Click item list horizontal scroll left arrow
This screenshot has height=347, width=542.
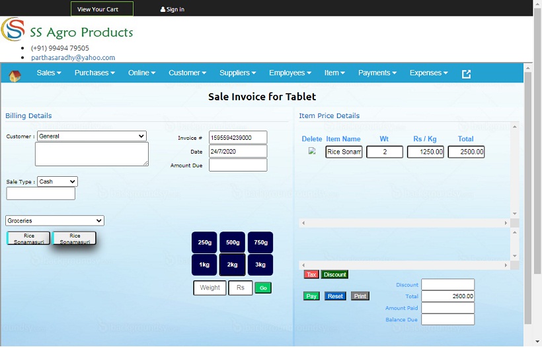pos(303,223)
